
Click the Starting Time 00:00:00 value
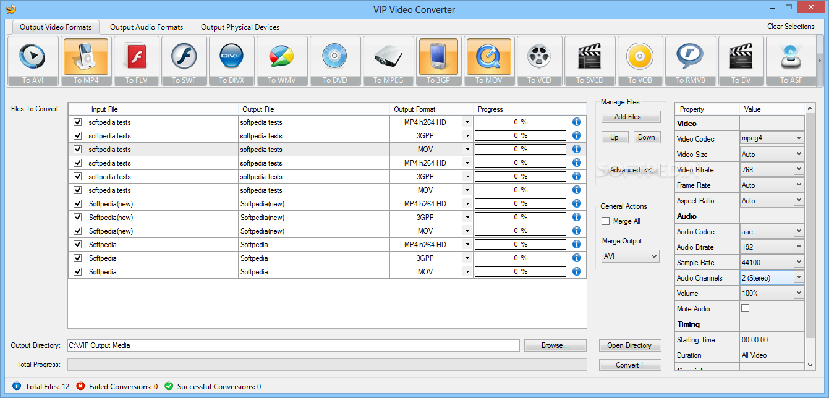click(x=772, y=339)
